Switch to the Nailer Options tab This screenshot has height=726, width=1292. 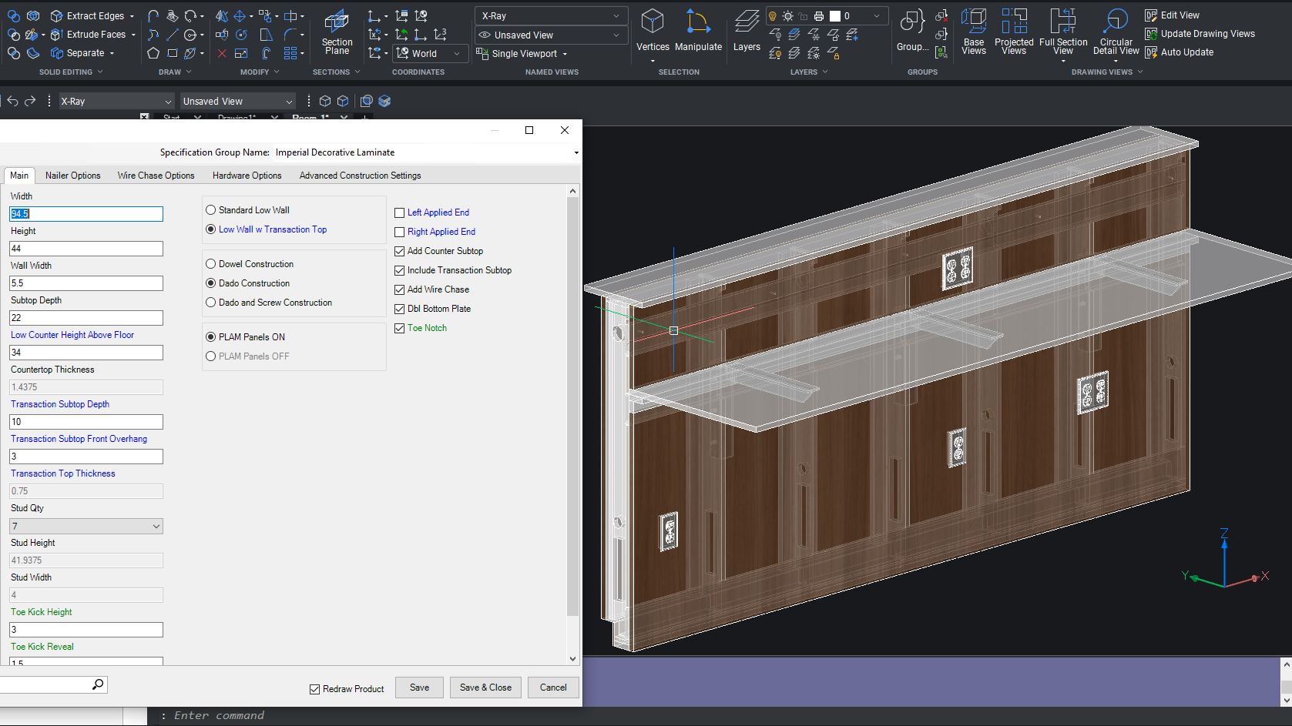click(72, 176)
